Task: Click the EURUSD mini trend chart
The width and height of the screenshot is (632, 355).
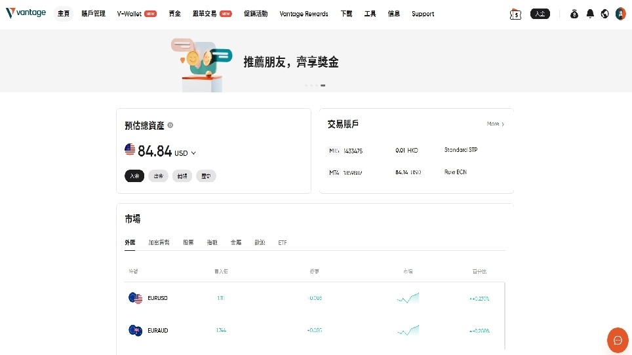Action: (408, 298)
